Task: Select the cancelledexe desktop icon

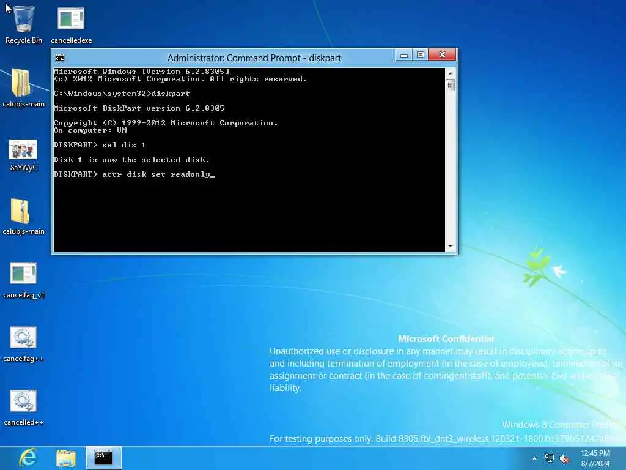Action: click(x=71, y=24)
